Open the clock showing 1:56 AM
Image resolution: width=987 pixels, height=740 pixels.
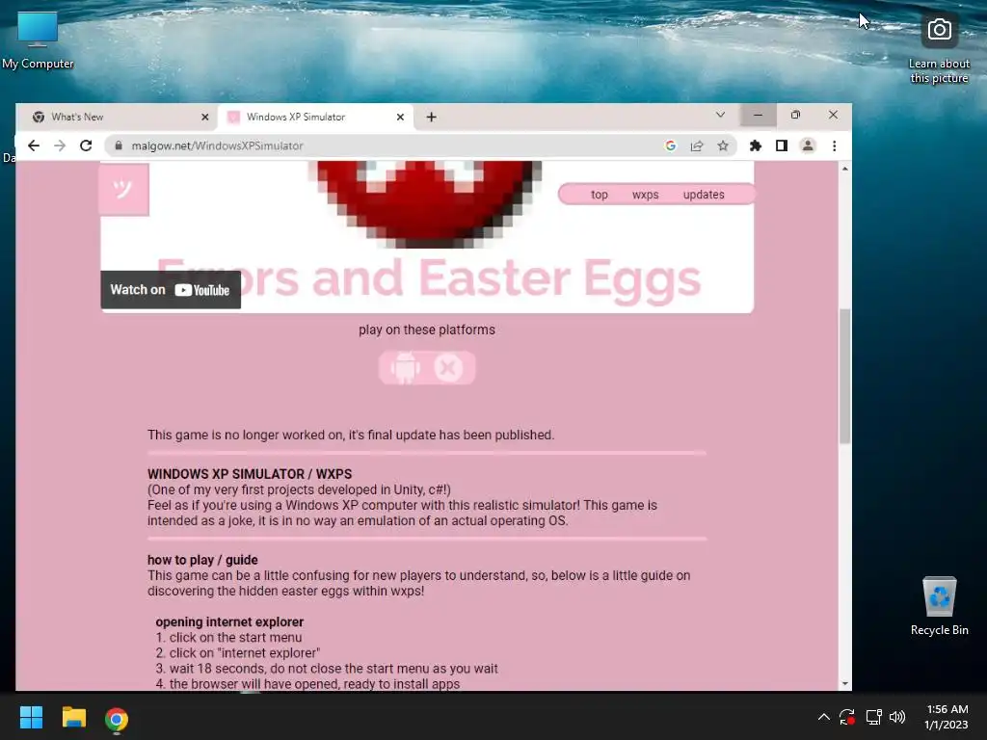click(947, 717)
